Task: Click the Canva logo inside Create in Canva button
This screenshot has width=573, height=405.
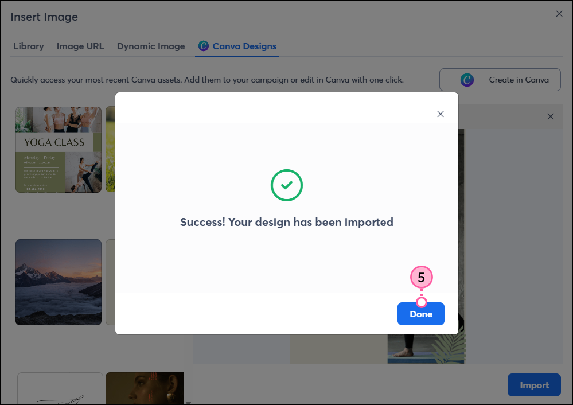Action: point(467,80)
